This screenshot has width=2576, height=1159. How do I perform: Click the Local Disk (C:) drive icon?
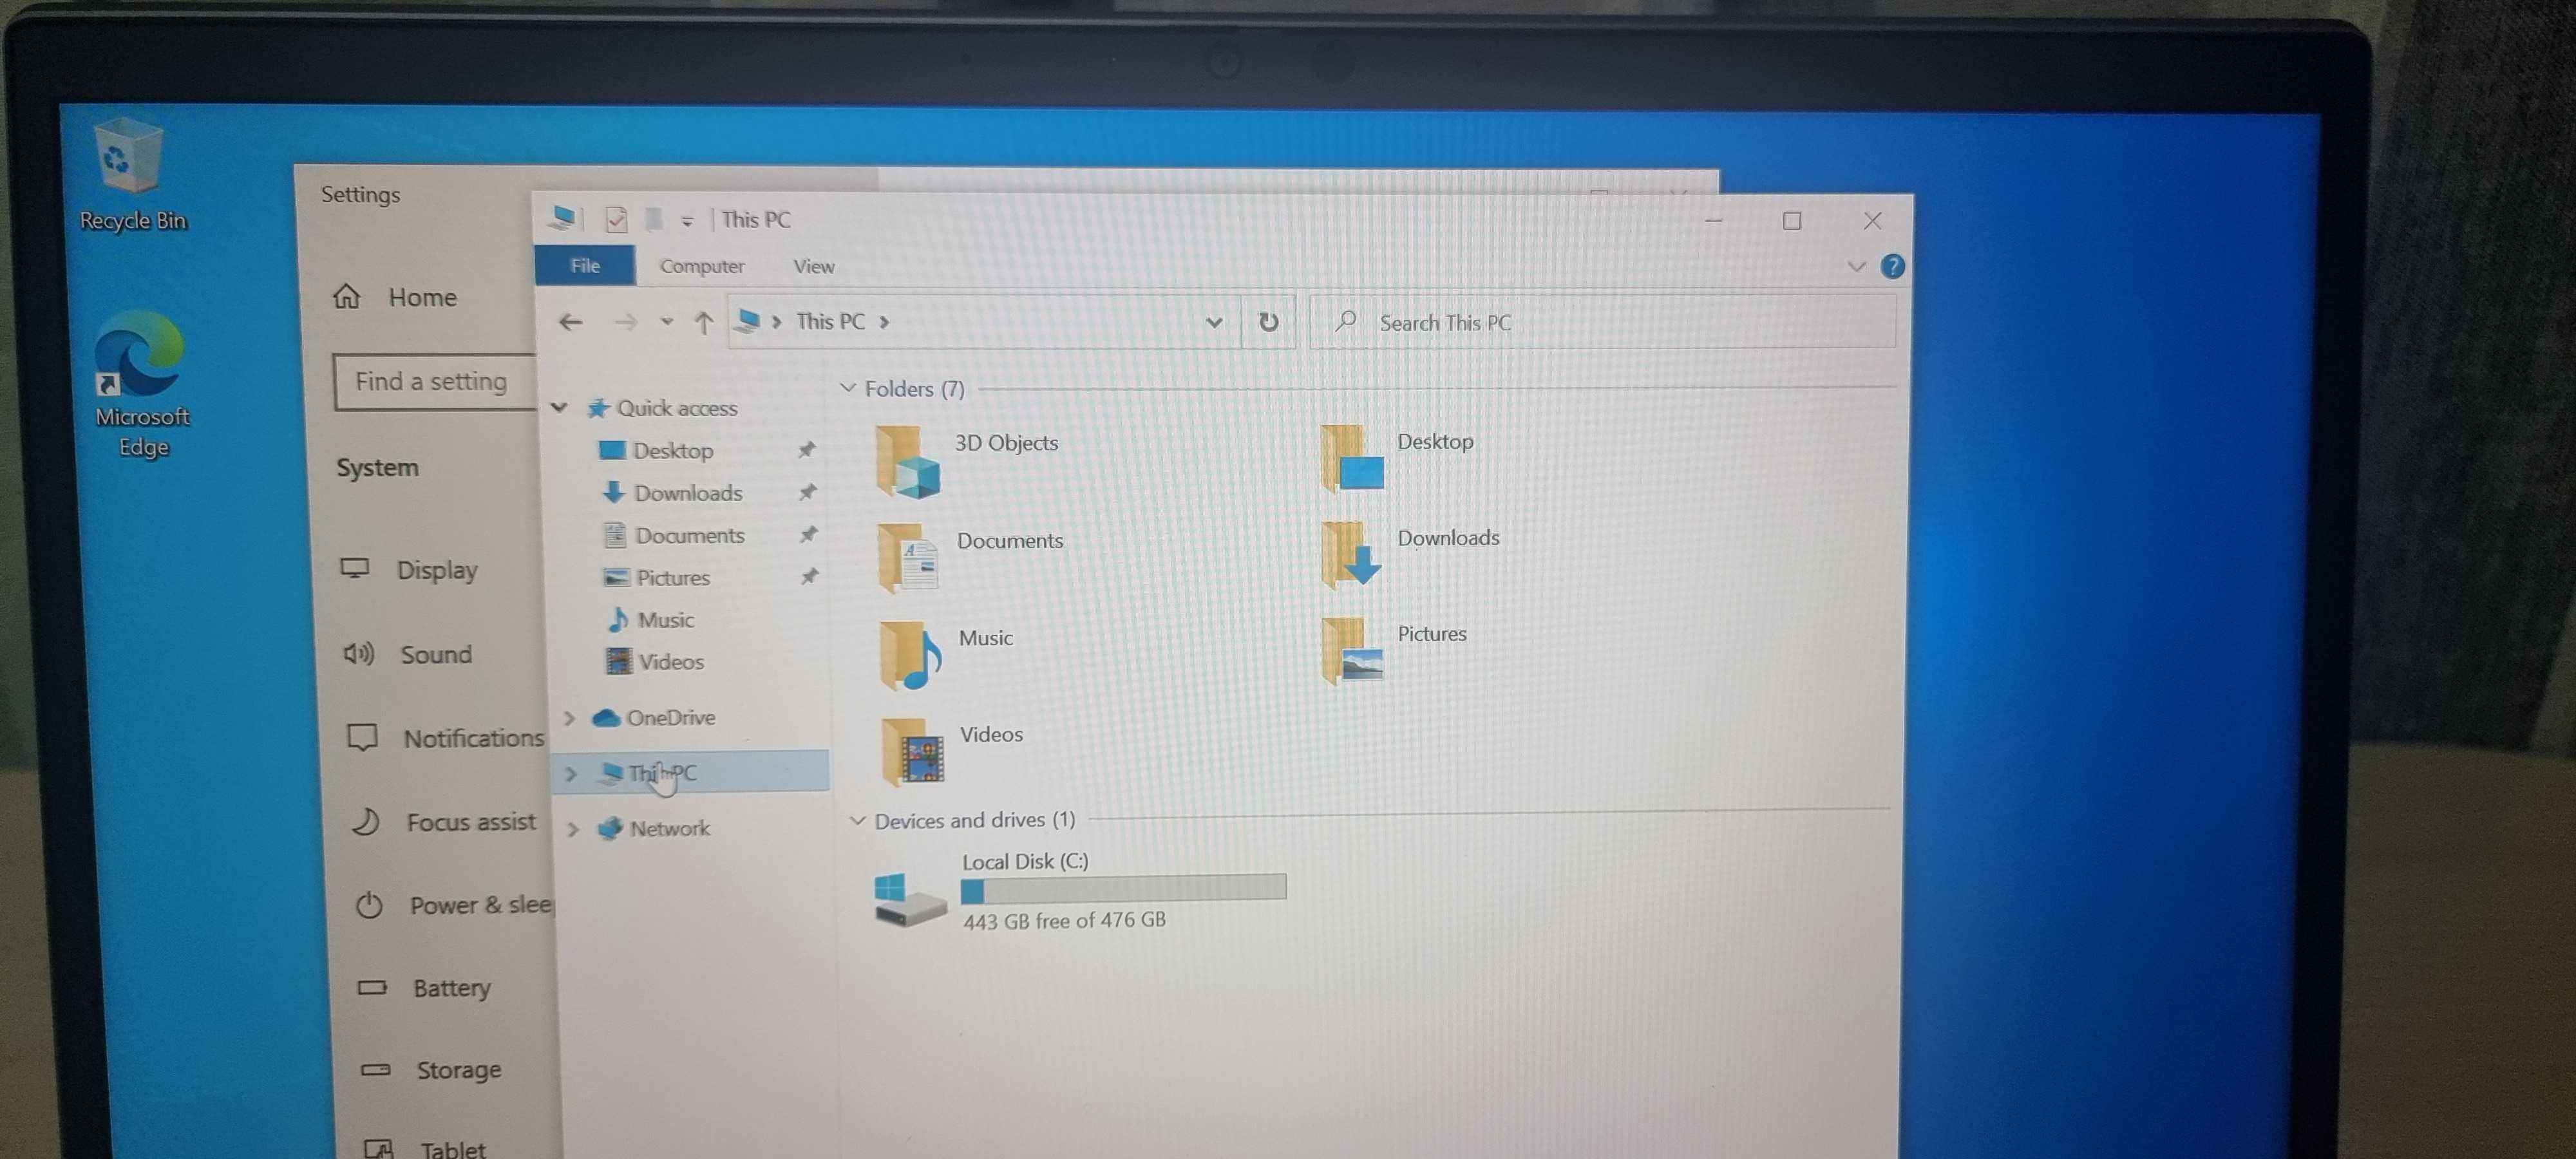point(908,898)
